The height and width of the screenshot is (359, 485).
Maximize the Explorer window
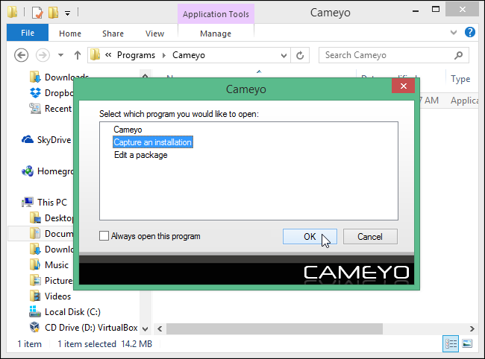436,9
